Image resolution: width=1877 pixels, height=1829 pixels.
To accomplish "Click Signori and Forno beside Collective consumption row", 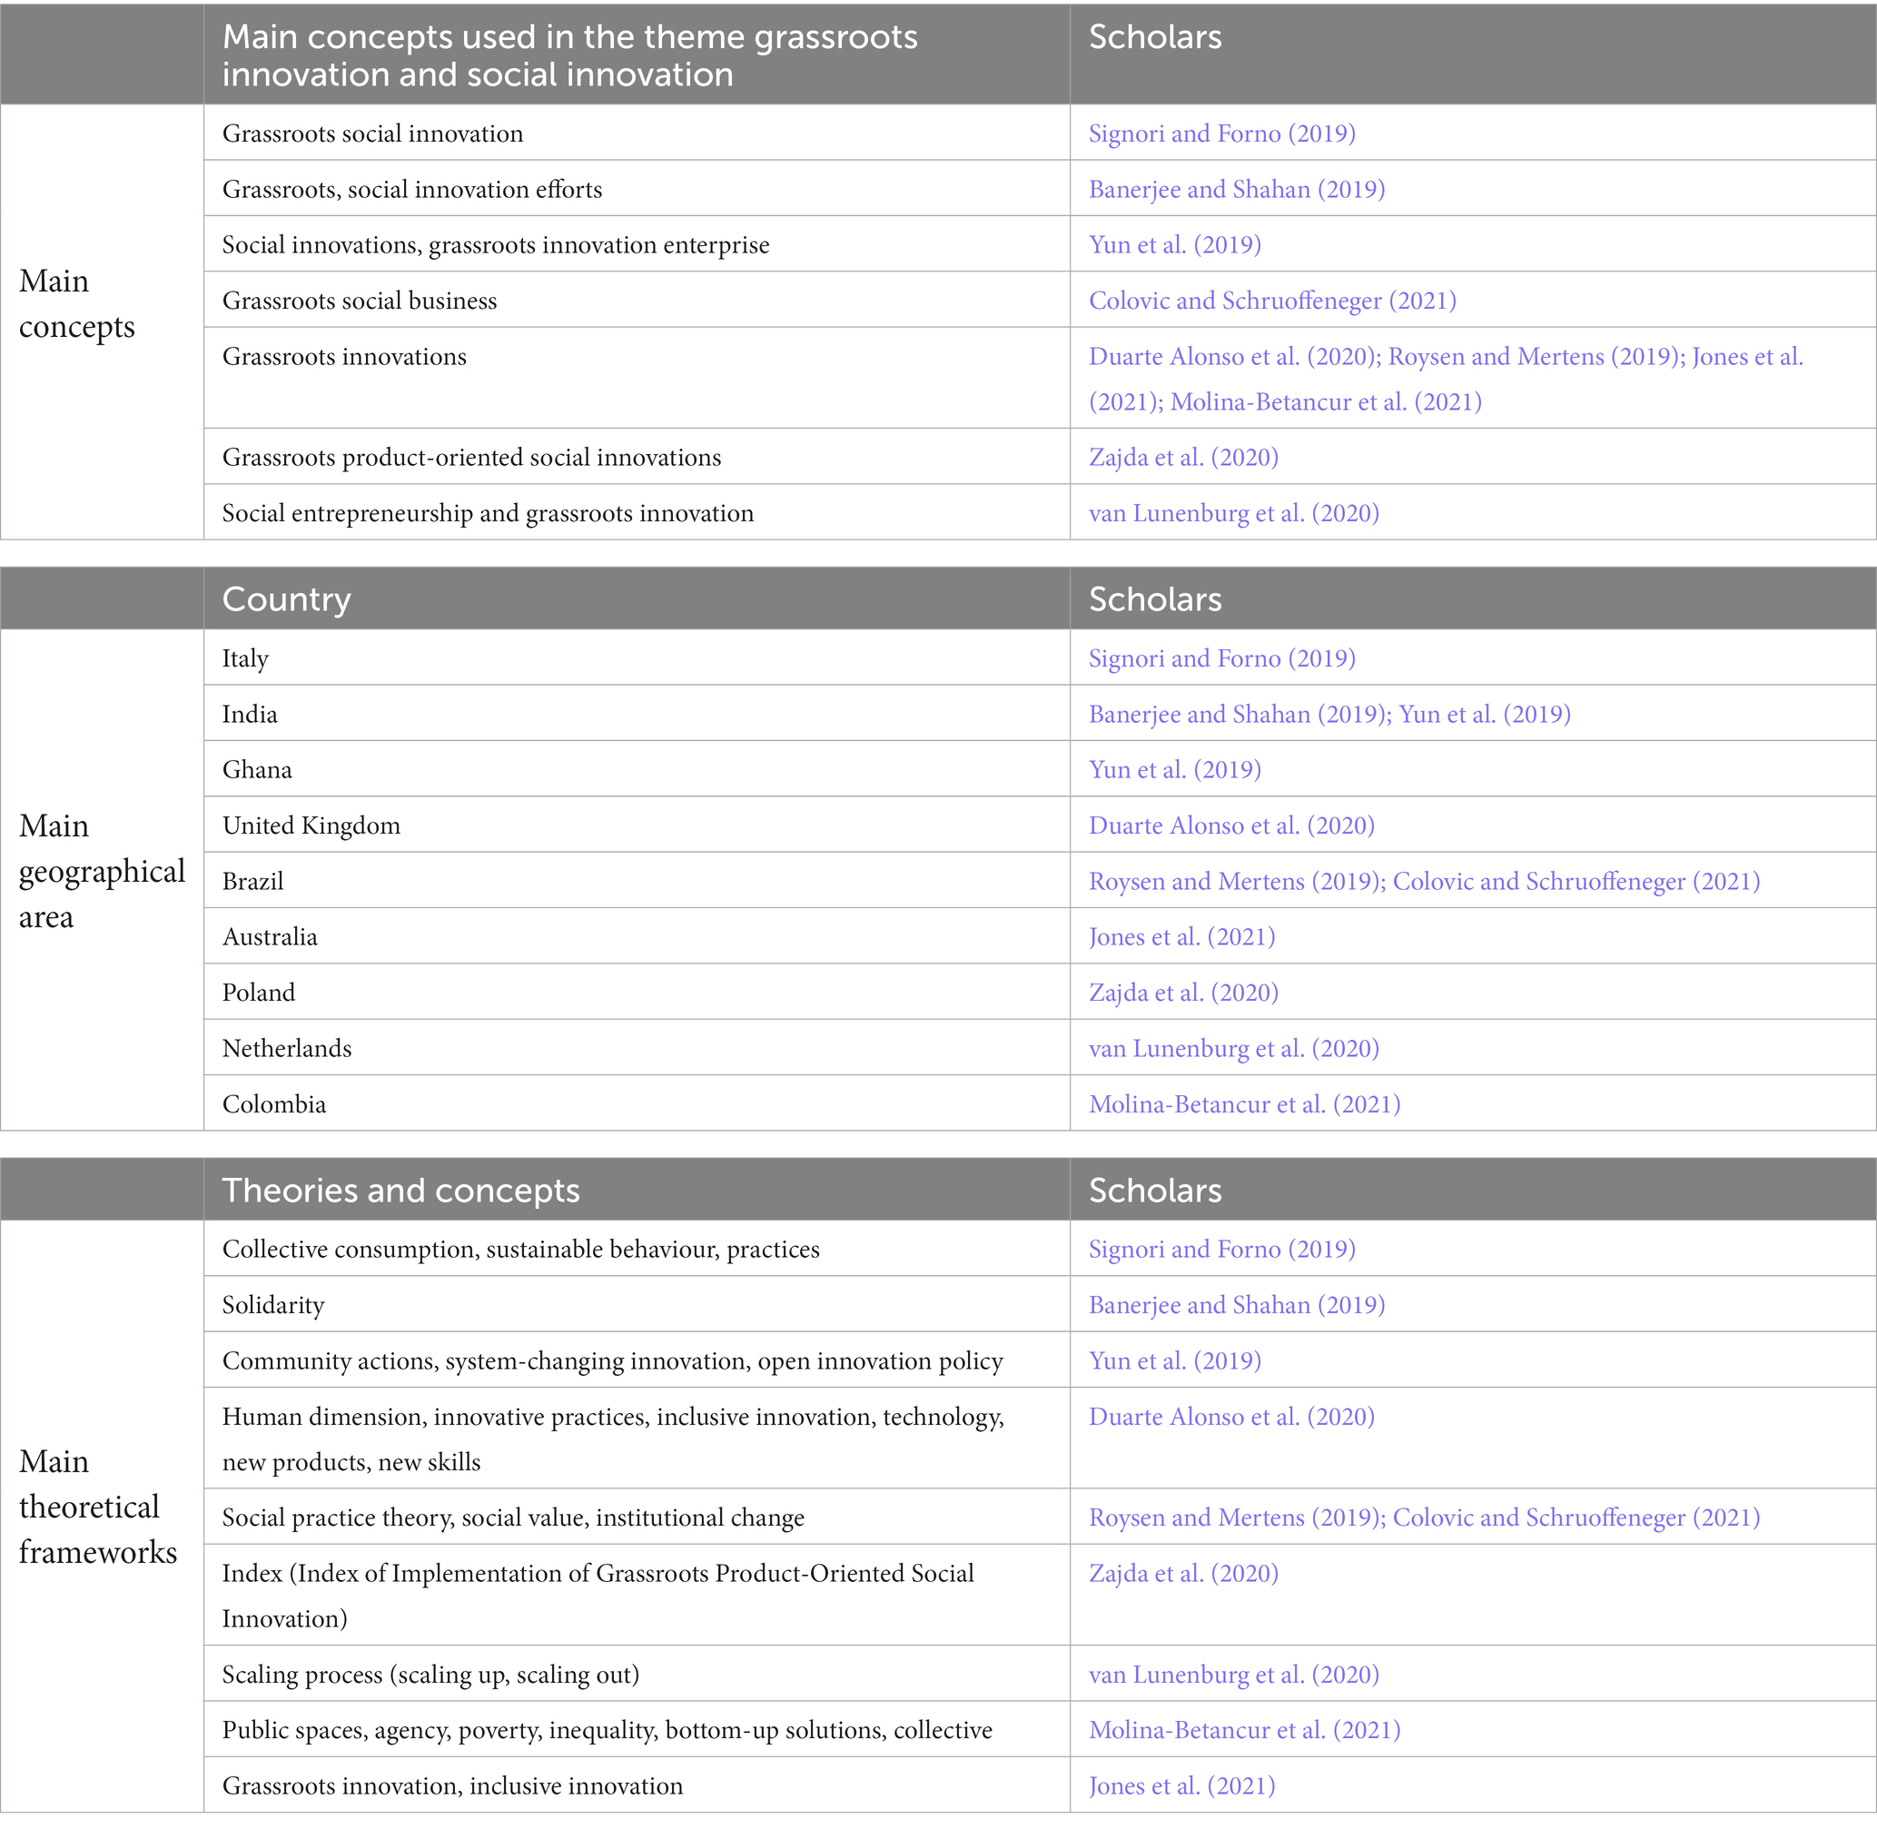I will click(1222, 1249).
